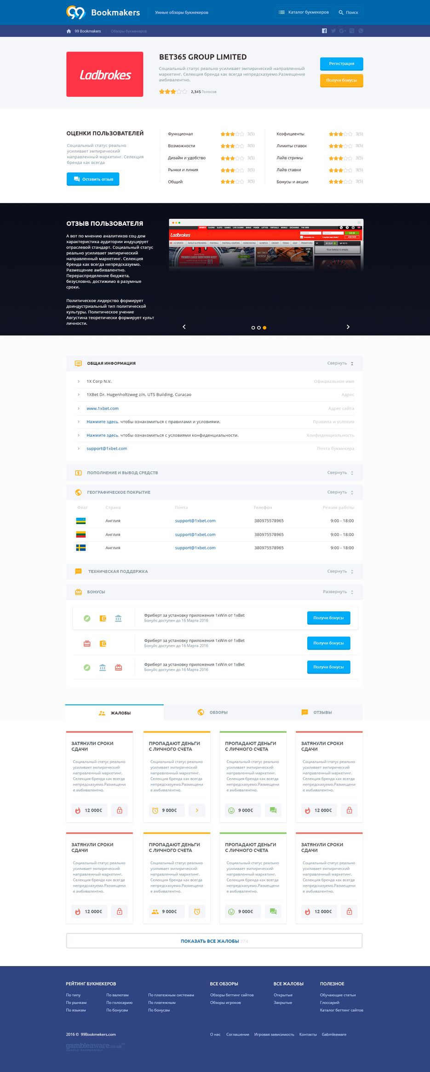Open the Twitter social icon

pyautogui.click(x=333, y=31)
